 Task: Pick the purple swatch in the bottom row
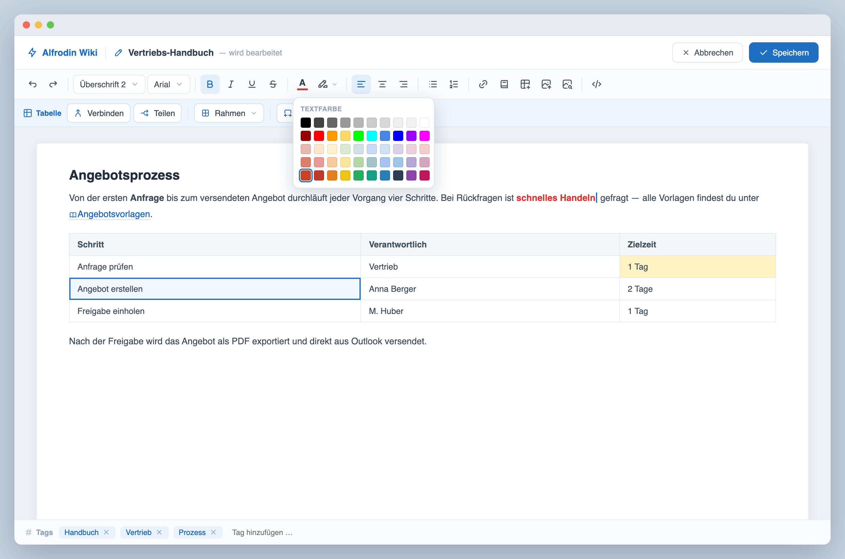tap(411, 175)
